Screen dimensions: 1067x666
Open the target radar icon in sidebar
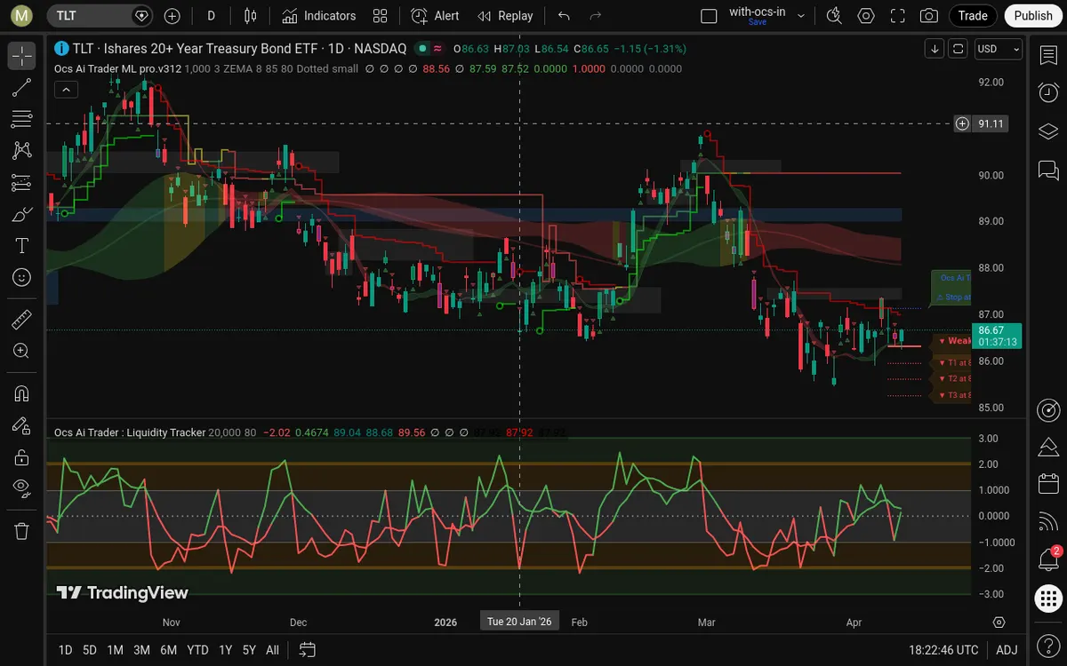(x=1048, y=409)
